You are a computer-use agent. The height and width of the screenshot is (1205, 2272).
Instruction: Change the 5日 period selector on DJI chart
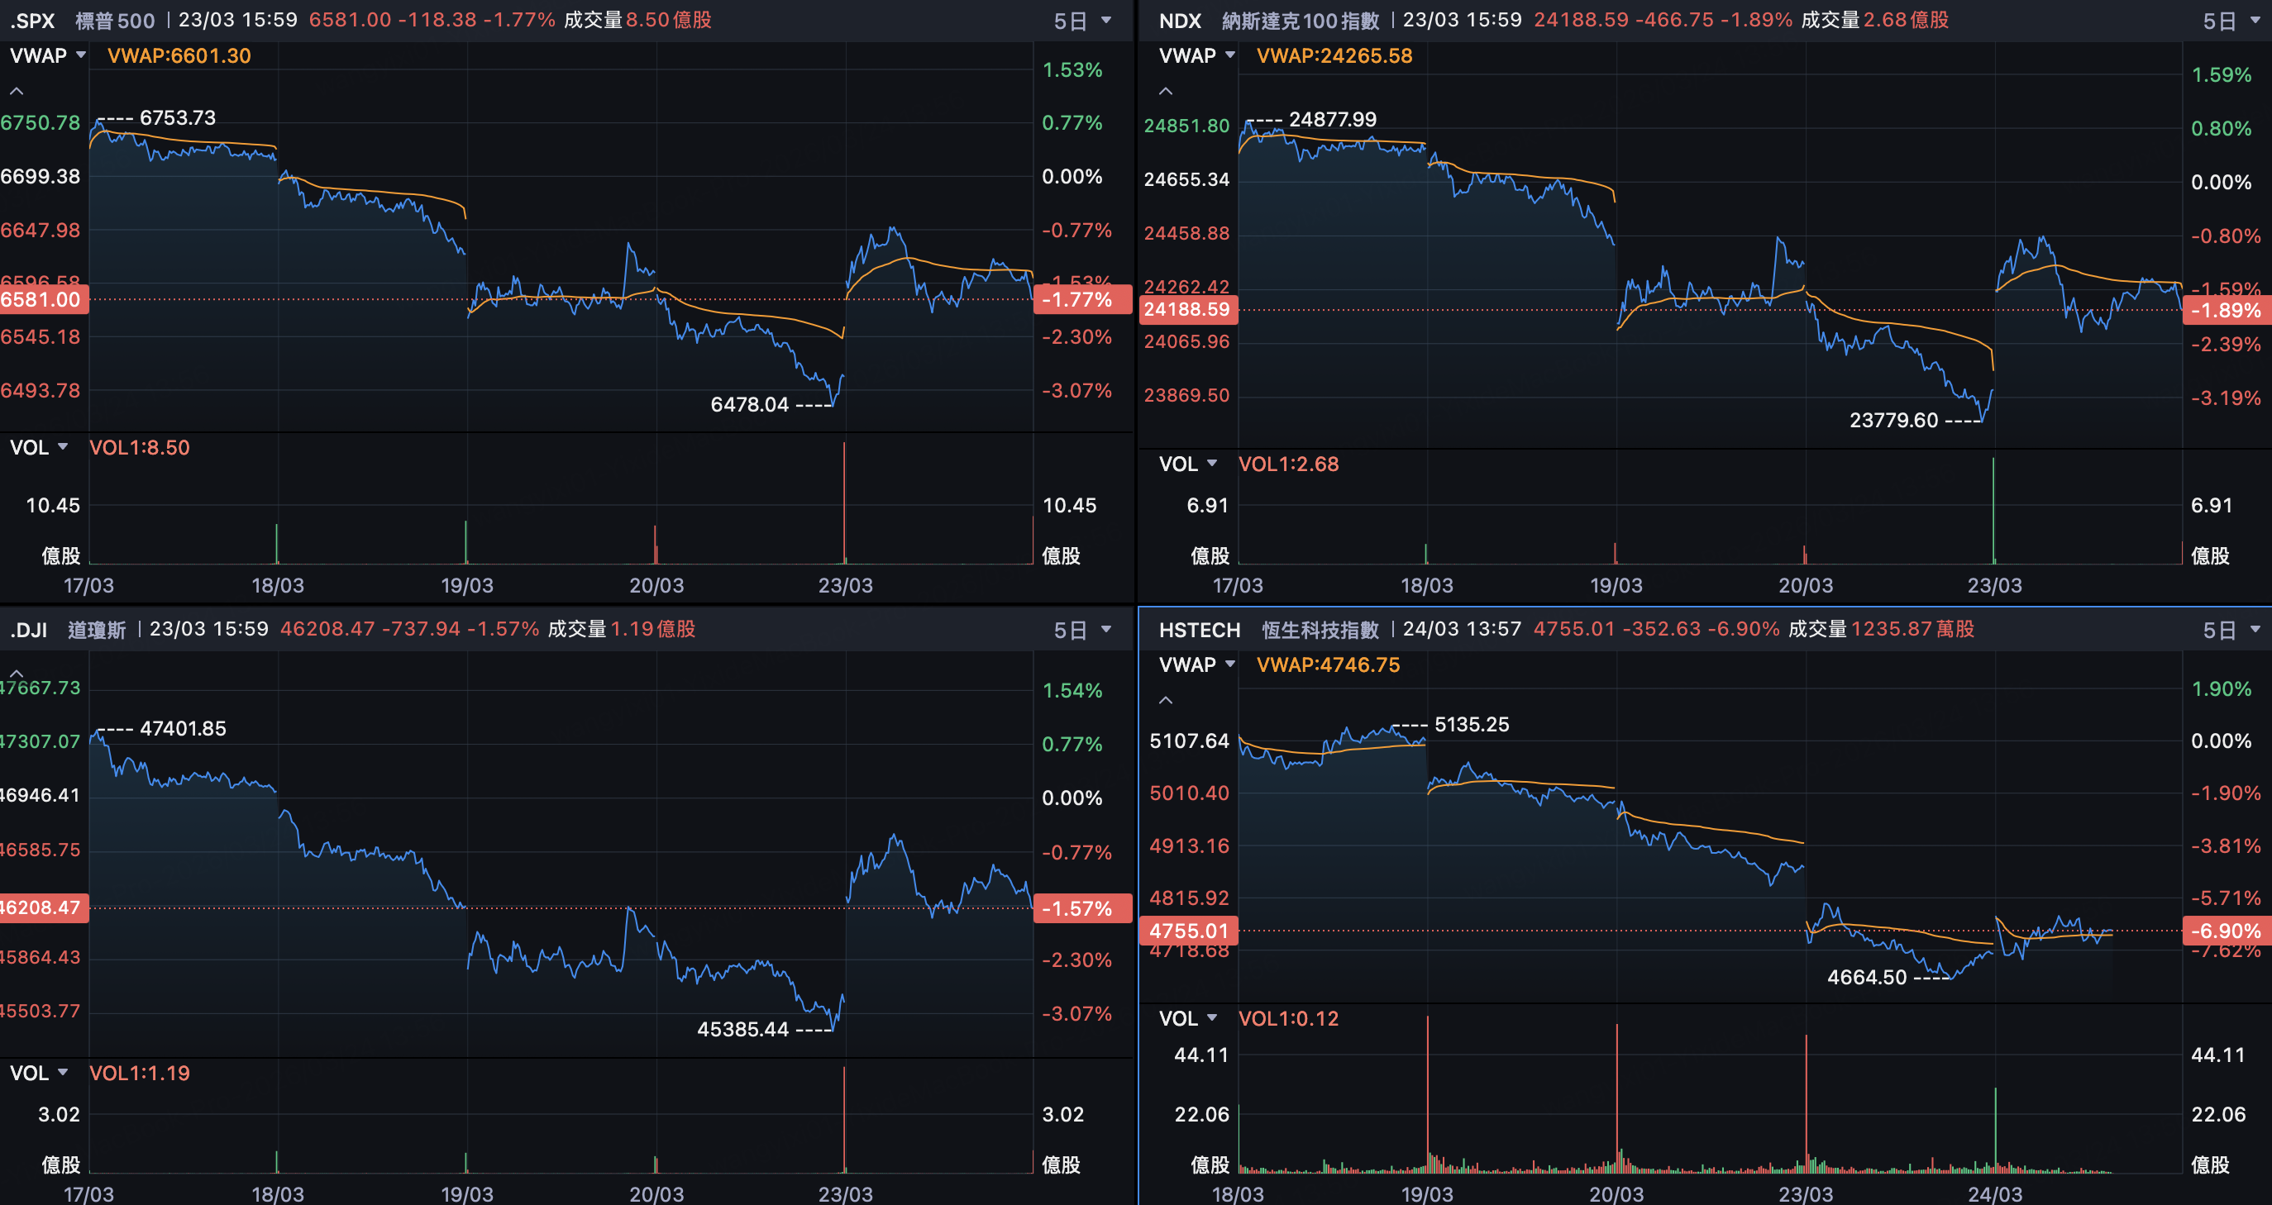1082,630
